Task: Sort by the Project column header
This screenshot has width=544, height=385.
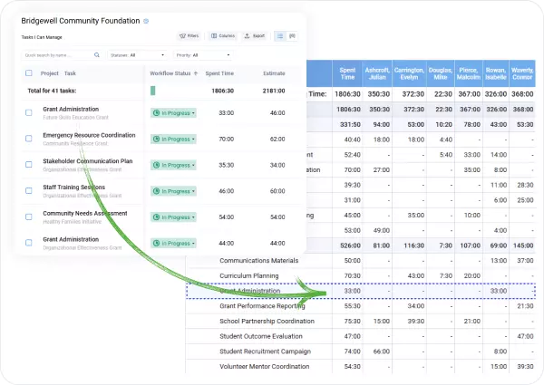Action: click(49, 73)
